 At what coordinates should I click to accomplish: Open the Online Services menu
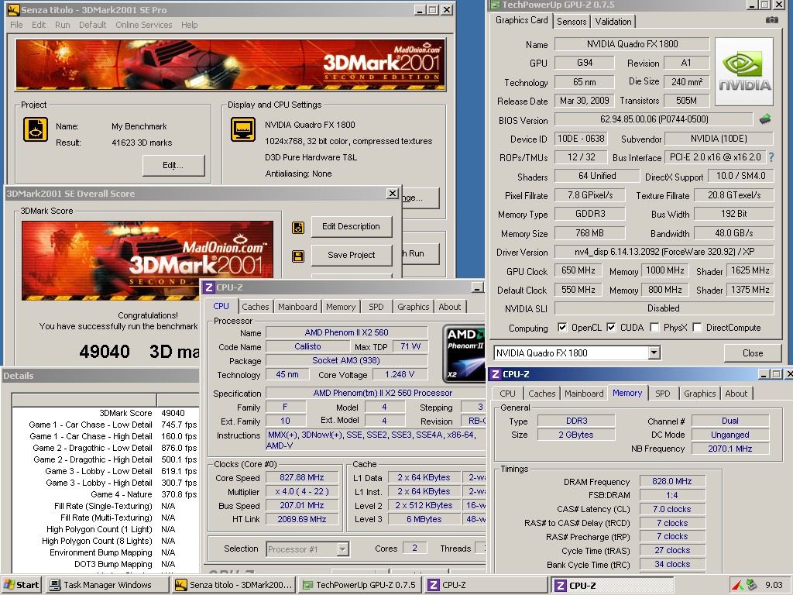click(143, 25)
